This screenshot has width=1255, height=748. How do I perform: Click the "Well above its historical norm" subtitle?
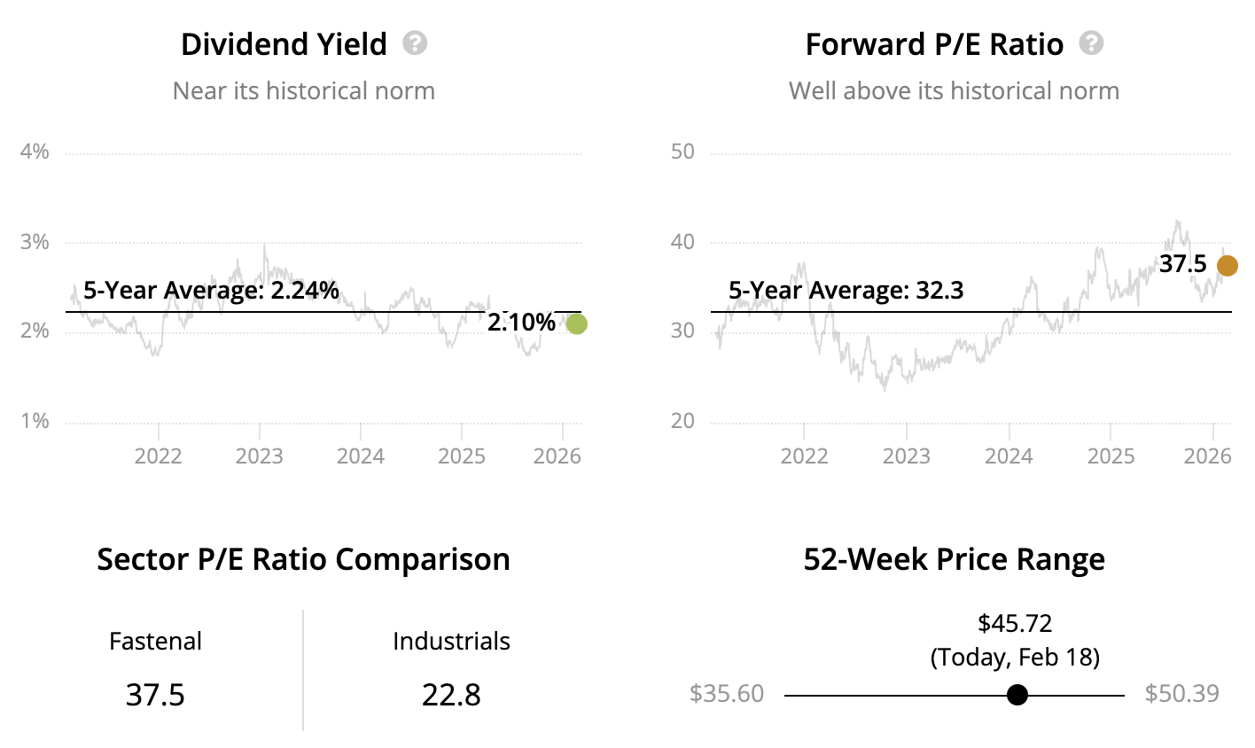point(954,91)
